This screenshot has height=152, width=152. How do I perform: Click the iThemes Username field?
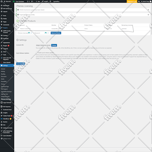[25, 33]
